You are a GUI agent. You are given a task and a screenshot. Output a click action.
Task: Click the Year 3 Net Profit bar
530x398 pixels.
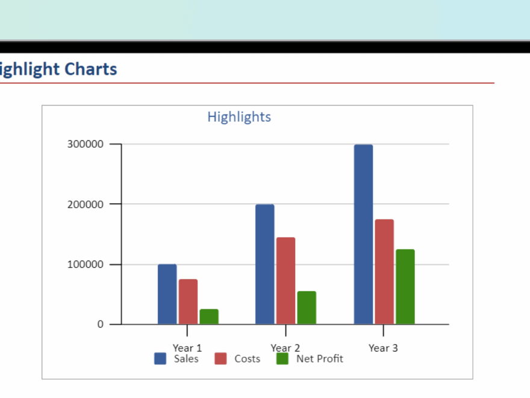[x=405, y=286]
